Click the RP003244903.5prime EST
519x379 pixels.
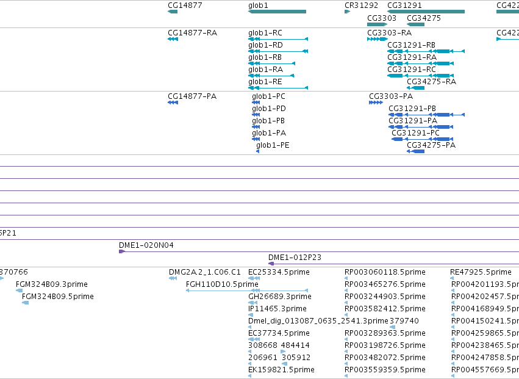[346, 303]
